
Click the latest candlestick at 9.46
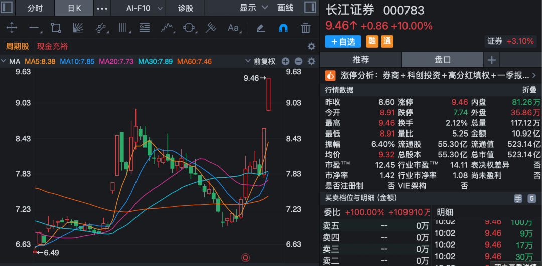[268, 94]
